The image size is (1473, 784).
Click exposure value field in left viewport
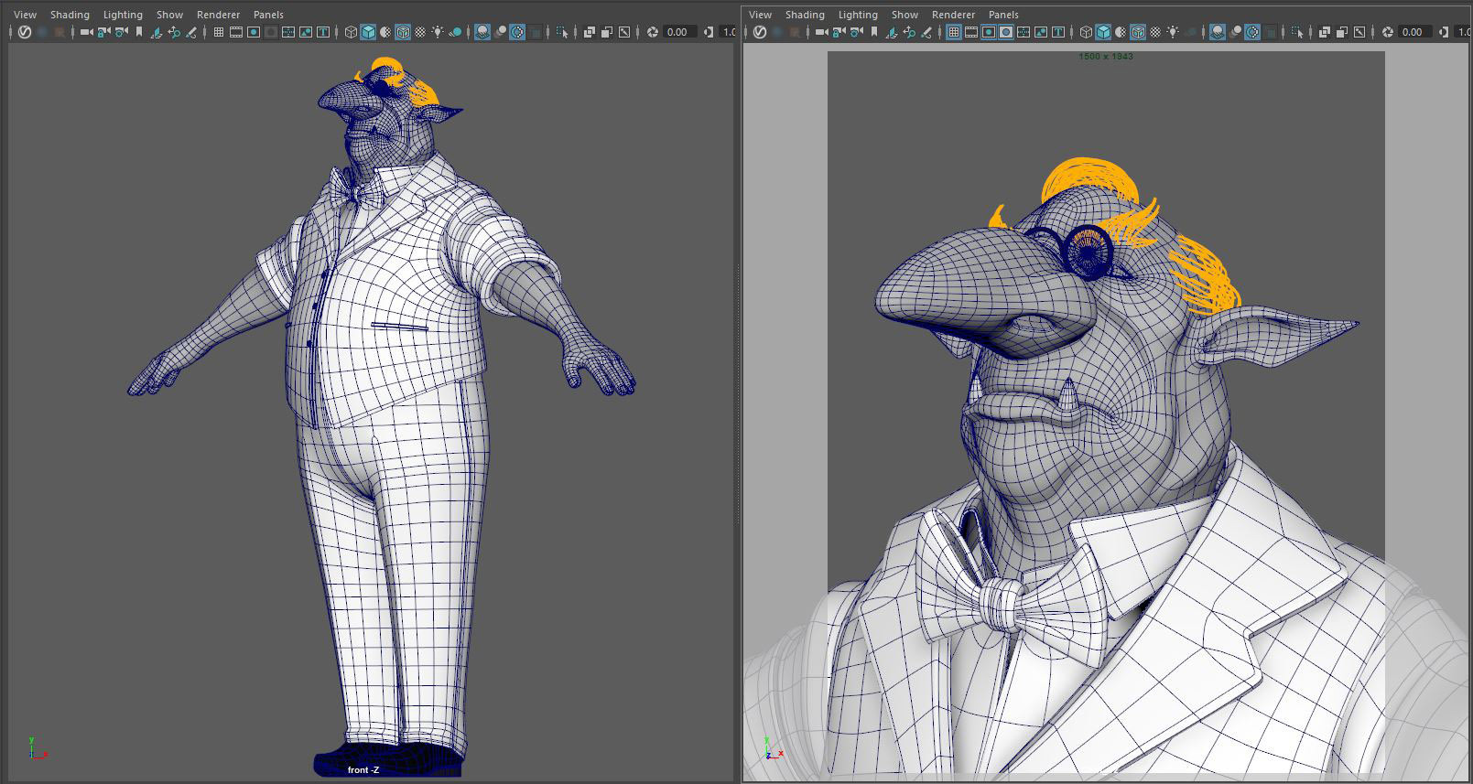click(x=678, y=32)
